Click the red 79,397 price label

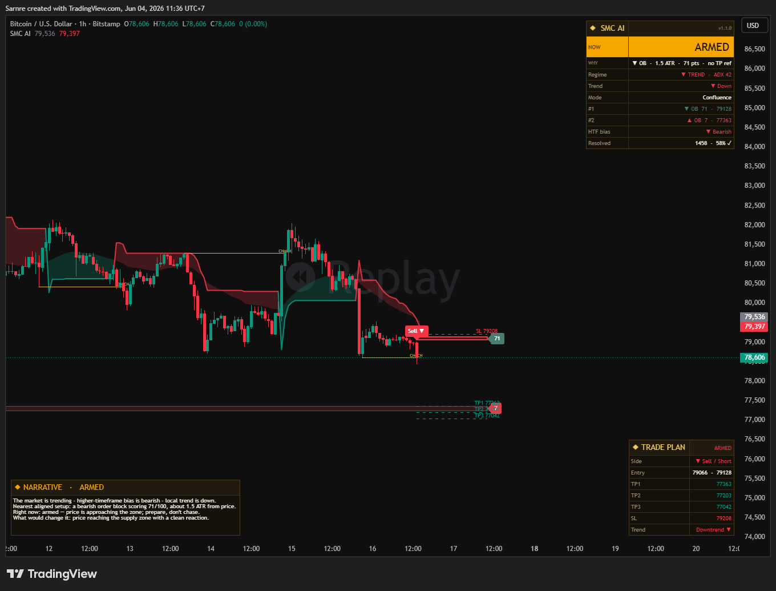[x=754, y=327]
